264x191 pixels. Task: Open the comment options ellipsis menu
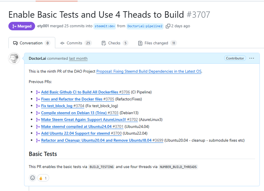point(252,58)
